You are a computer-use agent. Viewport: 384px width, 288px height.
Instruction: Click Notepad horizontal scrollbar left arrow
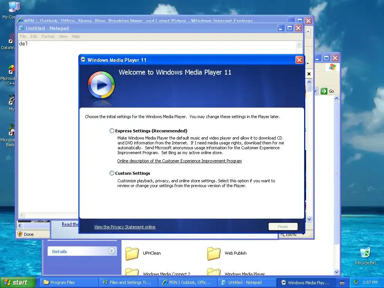tap(21, 215)
